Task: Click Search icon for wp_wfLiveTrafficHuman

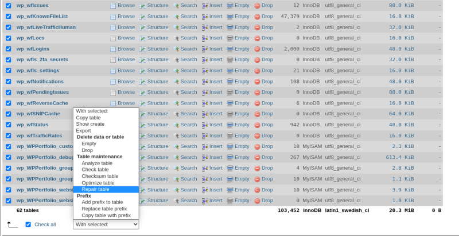Action: 177,27
